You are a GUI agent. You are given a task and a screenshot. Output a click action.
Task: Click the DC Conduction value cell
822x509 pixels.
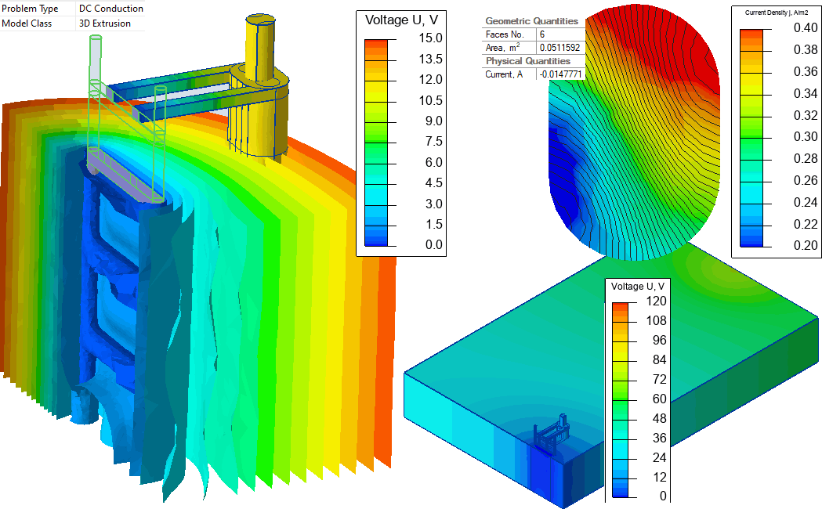point(111,9)
